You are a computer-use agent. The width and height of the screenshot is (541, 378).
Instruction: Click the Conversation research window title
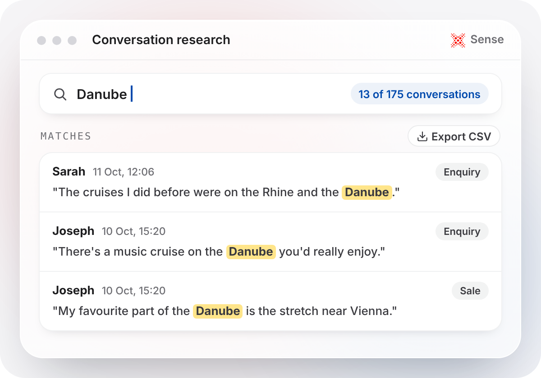point(161,40)
